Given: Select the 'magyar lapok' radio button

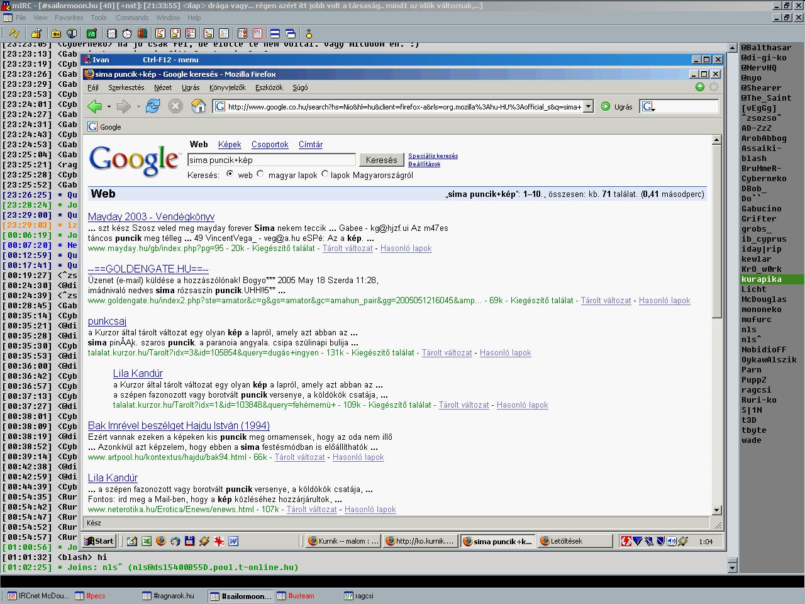Looking at the screenshot, I should [260, 174].
